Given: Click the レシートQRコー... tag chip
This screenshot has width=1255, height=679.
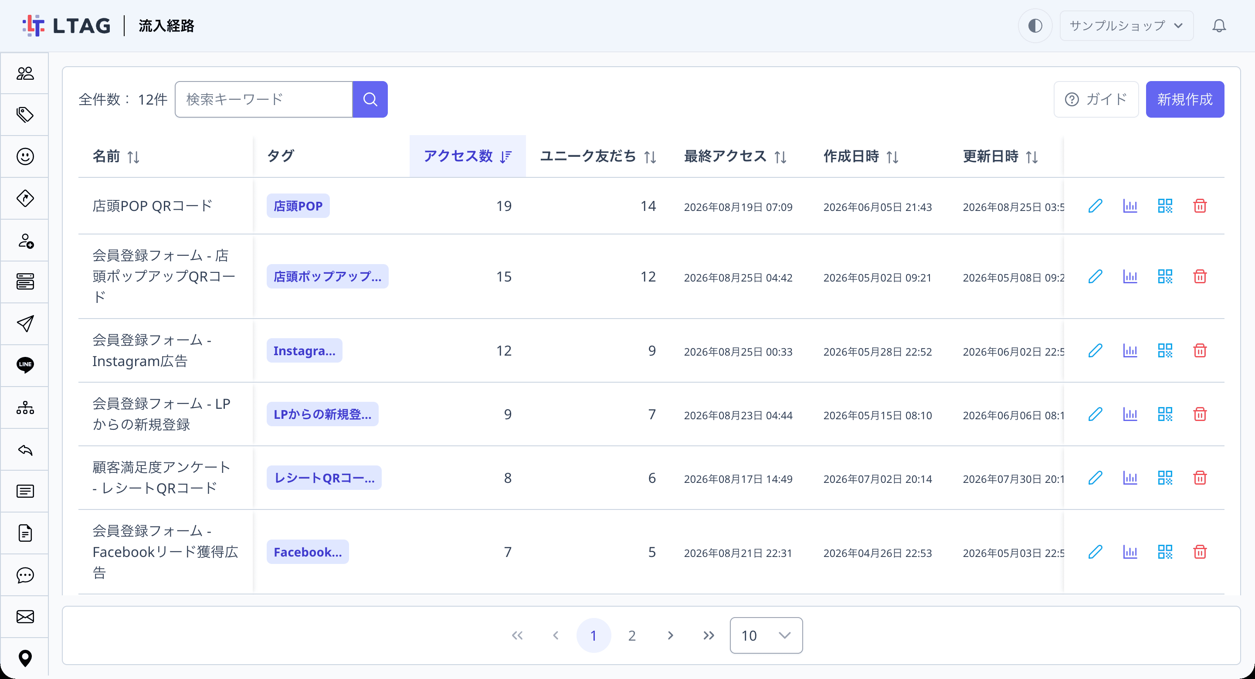Looking at the screenshot, I should point(324,478).
